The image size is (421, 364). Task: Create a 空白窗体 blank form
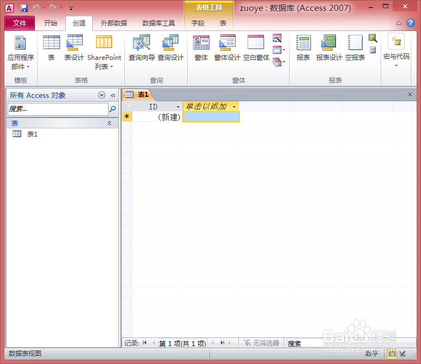pos(256,48)
